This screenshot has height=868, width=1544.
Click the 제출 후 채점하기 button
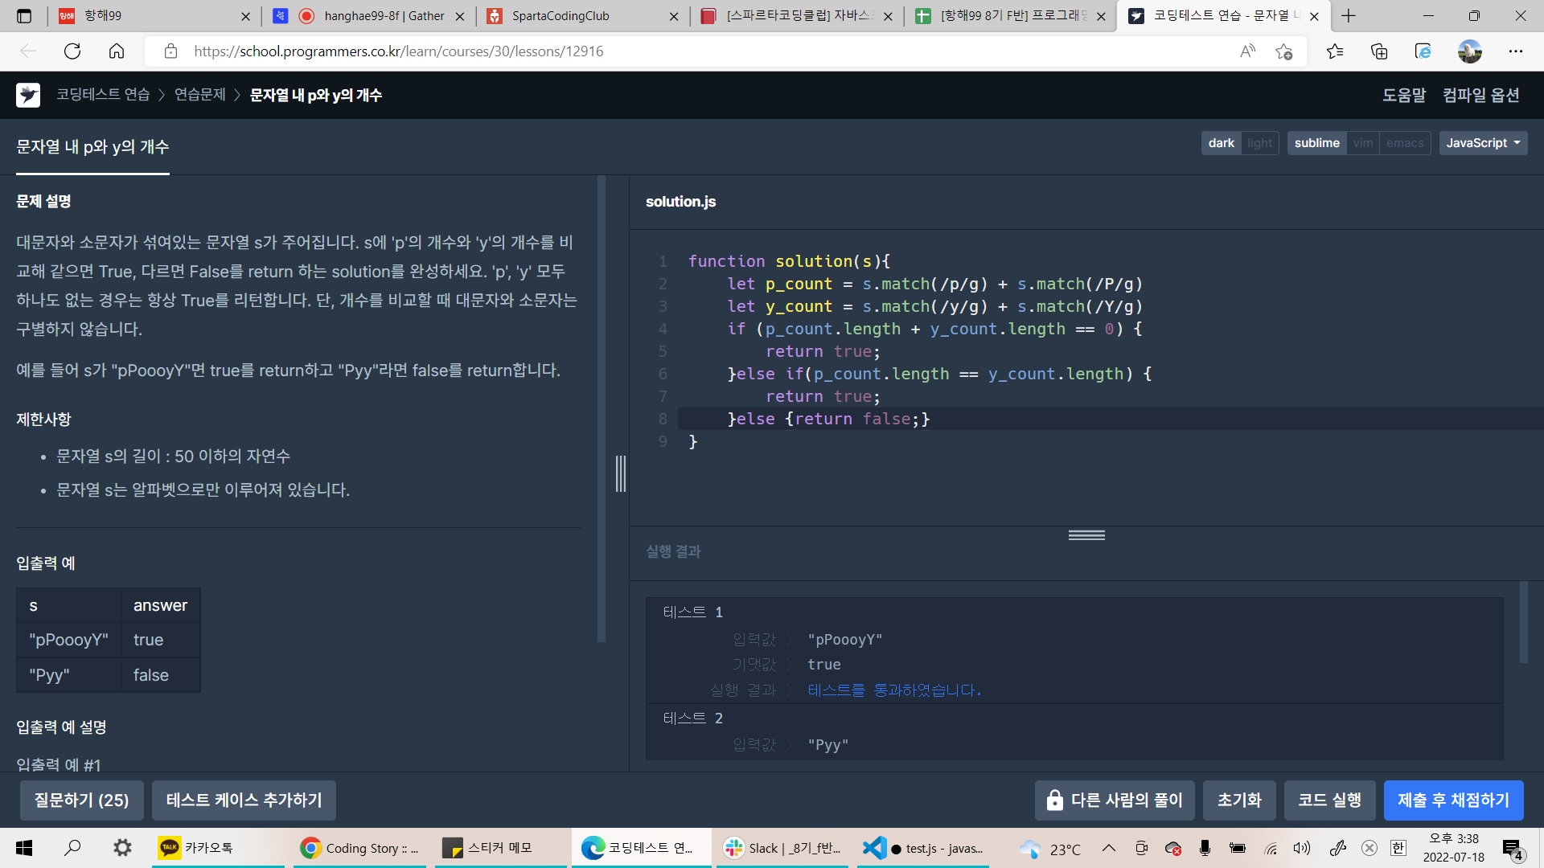click(1453, 800)
